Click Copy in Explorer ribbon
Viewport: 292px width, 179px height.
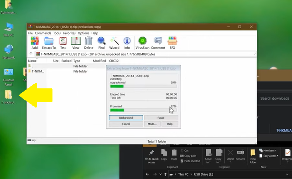pos(164,155)
